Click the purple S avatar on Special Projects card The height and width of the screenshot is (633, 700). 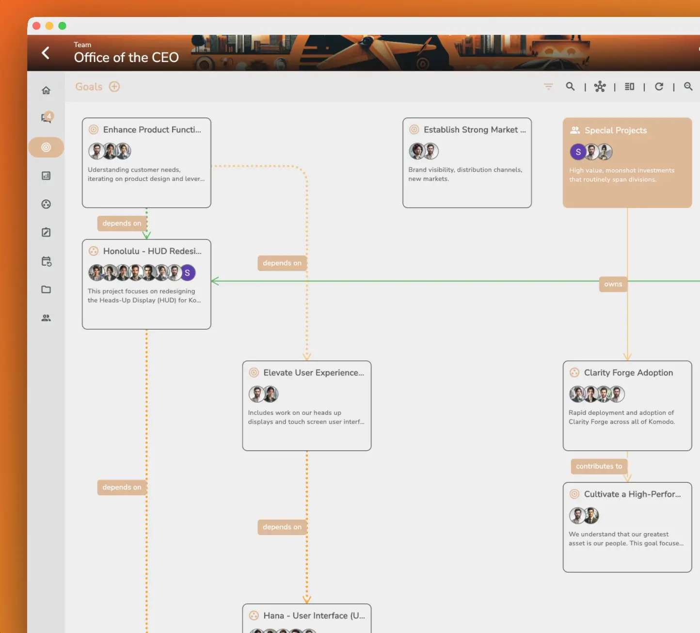578,152
